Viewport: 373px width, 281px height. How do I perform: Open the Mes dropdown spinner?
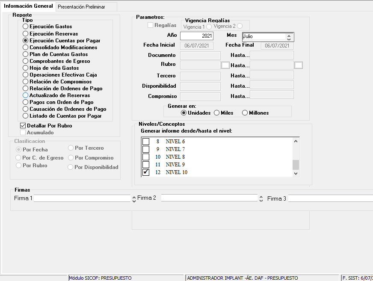[289, 37]
